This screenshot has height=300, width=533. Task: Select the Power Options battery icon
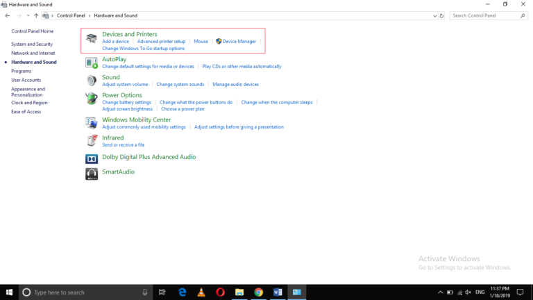pyautogui.click(x=92, y=99)
